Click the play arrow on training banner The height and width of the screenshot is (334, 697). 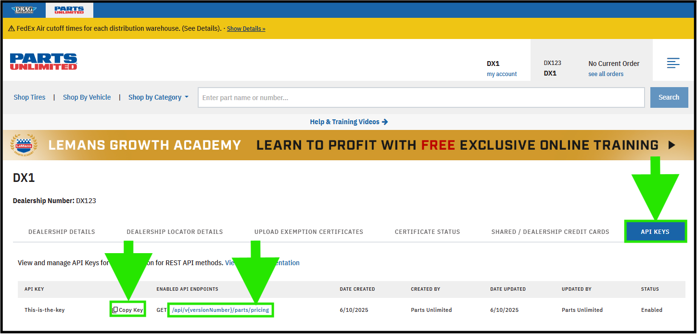pos(672,145)
